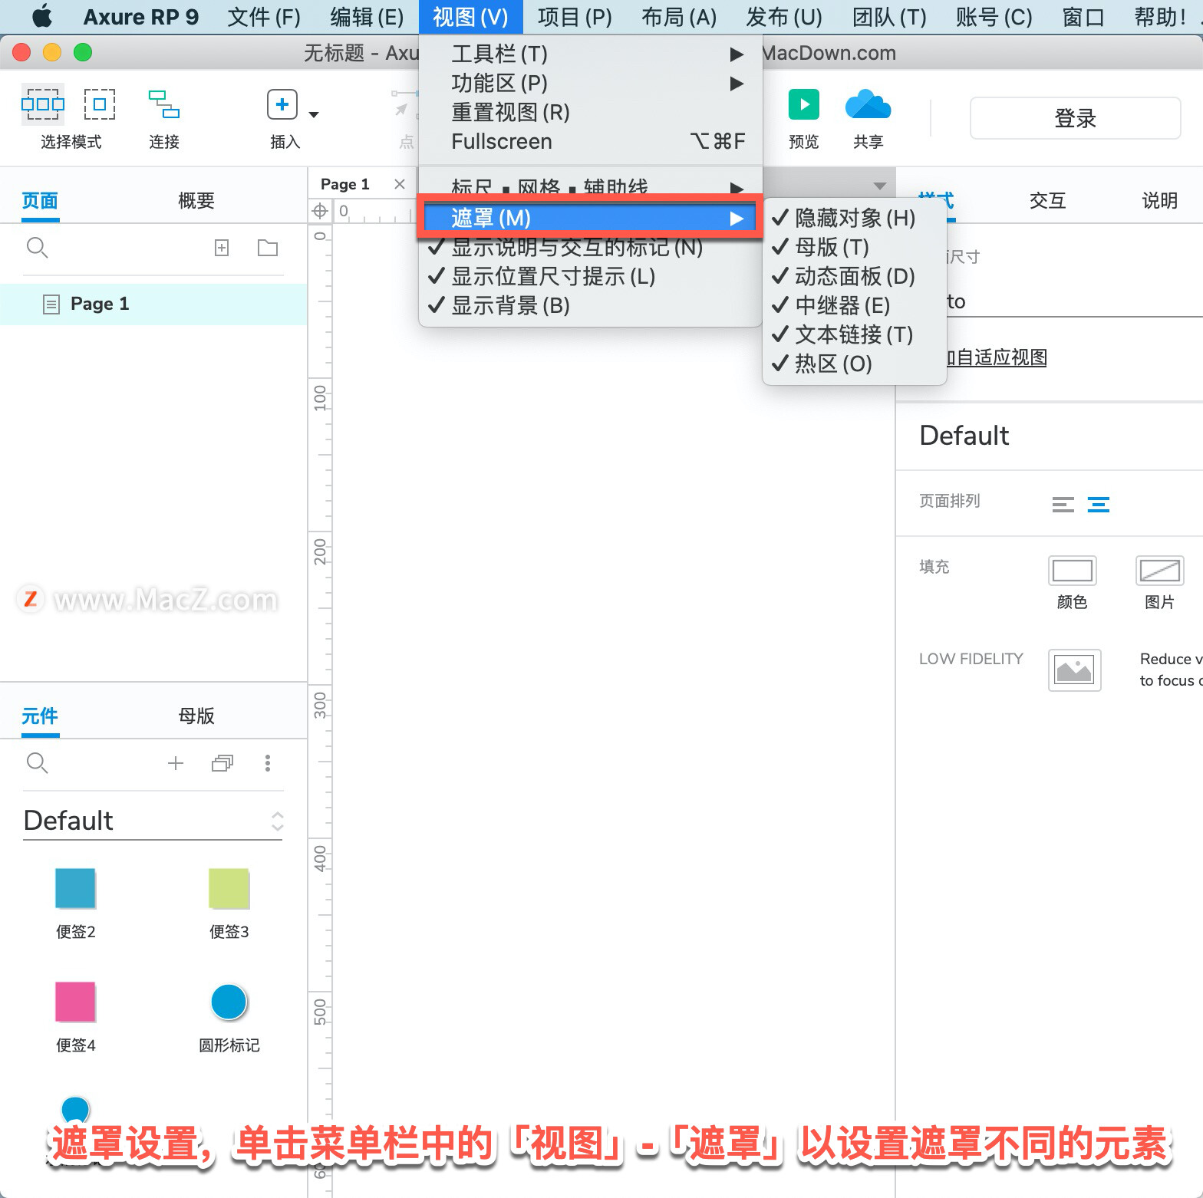
Task: Expand the 标尺 网格 辅助线 submenu
Action: (x=590, y=186)
